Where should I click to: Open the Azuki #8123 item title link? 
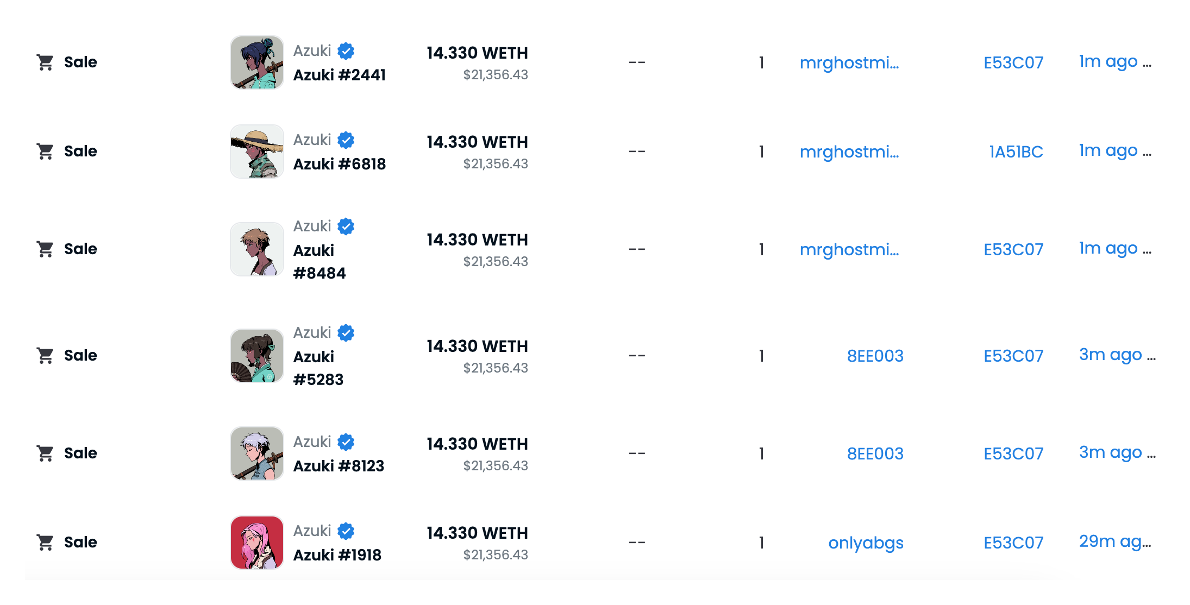(x=339, y=466)
